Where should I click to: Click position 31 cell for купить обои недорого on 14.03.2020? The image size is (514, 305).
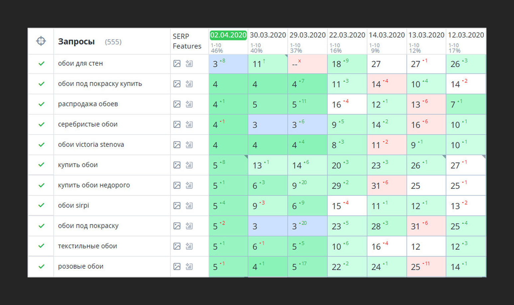[387, 185]
